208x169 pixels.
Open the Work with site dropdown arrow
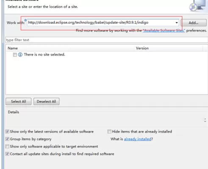click(x=177, y=23)
